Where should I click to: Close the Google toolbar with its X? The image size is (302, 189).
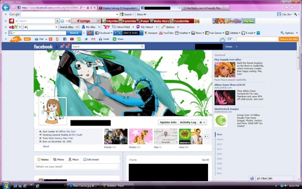tap(6, 14)
